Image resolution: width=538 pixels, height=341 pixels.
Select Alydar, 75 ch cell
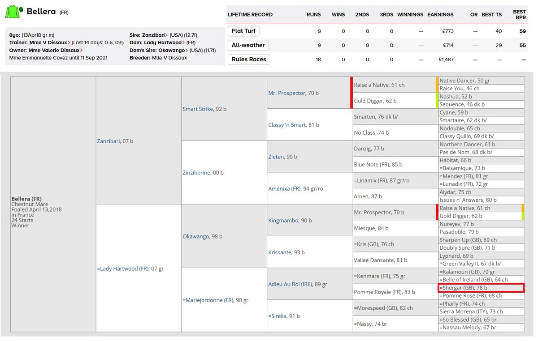click(x=482, y=192)
